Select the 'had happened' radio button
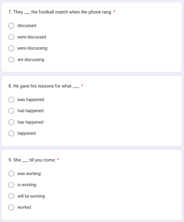 click(11, 111)
